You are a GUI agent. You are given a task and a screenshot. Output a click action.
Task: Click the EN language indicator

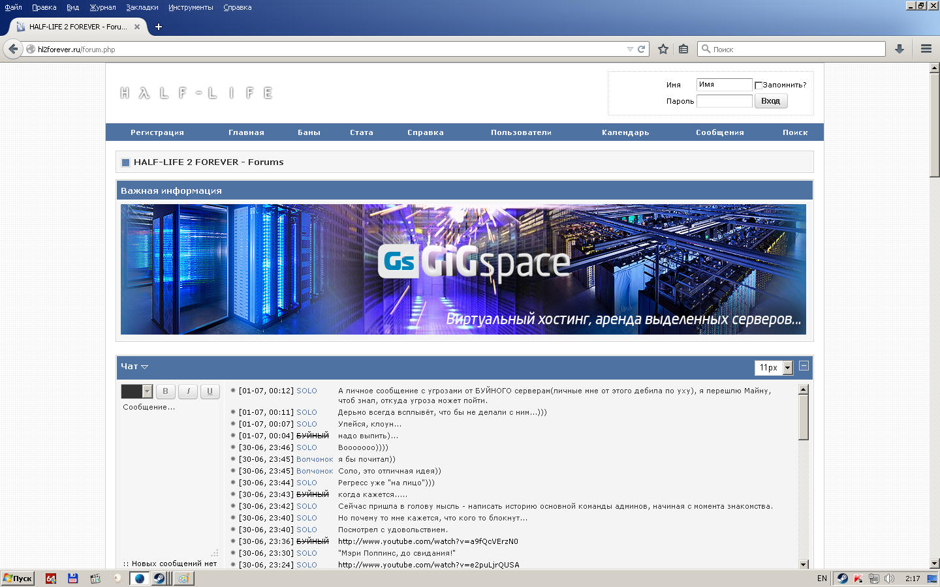(822, 579)
